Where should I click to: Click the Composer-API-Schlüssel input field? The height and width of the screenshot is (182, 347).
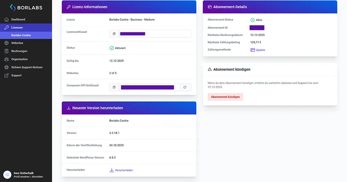point(149,87)
